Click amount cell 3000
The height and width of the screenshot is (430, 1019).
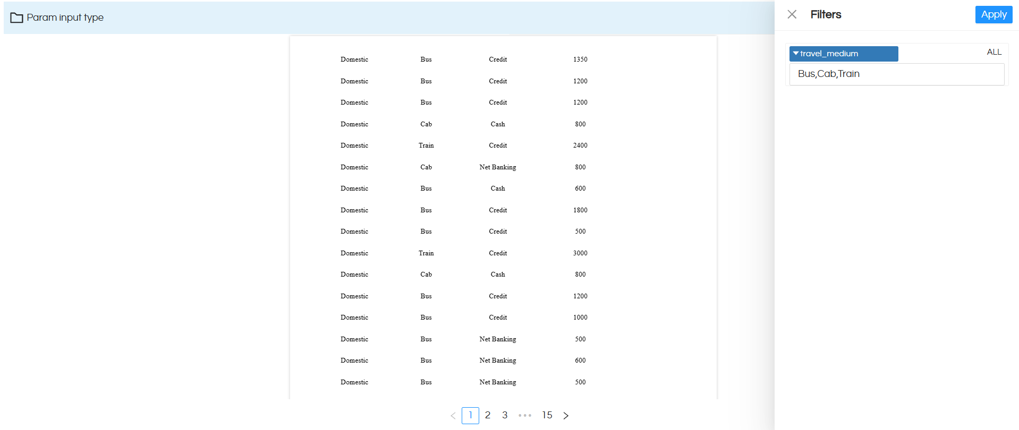click(580, 253)
